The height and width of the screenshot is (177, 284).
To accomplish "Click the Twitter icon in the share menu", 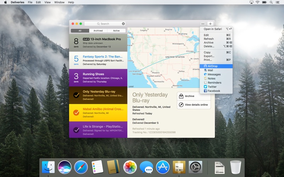I will tap(206, 87).
